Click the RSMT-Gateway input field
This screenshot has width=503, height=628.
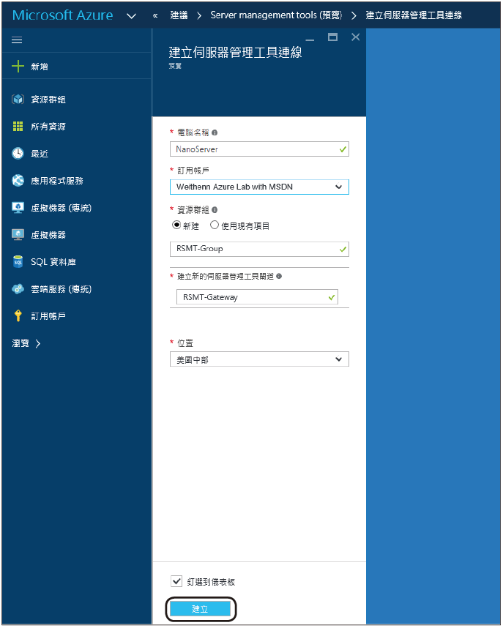pyautogui.click(x=257, y=297)
